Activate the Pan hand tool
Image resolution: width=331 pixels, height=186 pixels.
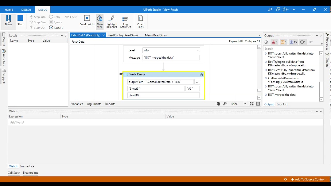click(x=219, y=104)
